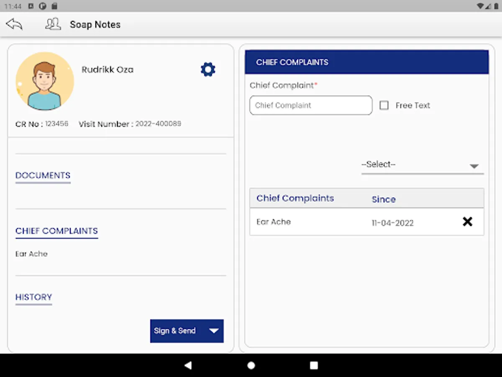Screen dimensions: 502x377
Task: Click the patient name Rudrikk Oza
Action: (108, 70)
